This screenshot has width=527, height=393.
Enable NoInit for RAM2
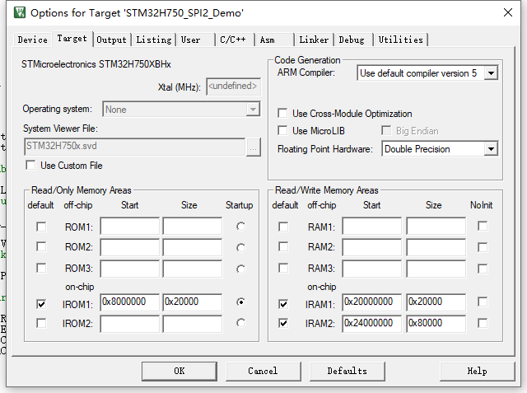[x=483, y=247]
